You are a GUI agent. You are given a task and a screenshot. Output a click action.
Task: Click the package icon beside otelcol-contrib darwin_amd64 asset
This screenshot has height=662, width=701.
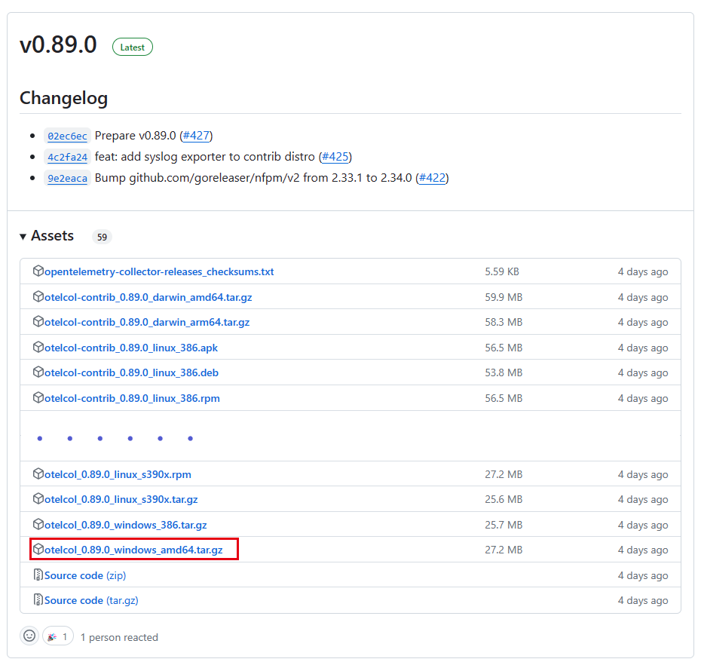point(38,296)
